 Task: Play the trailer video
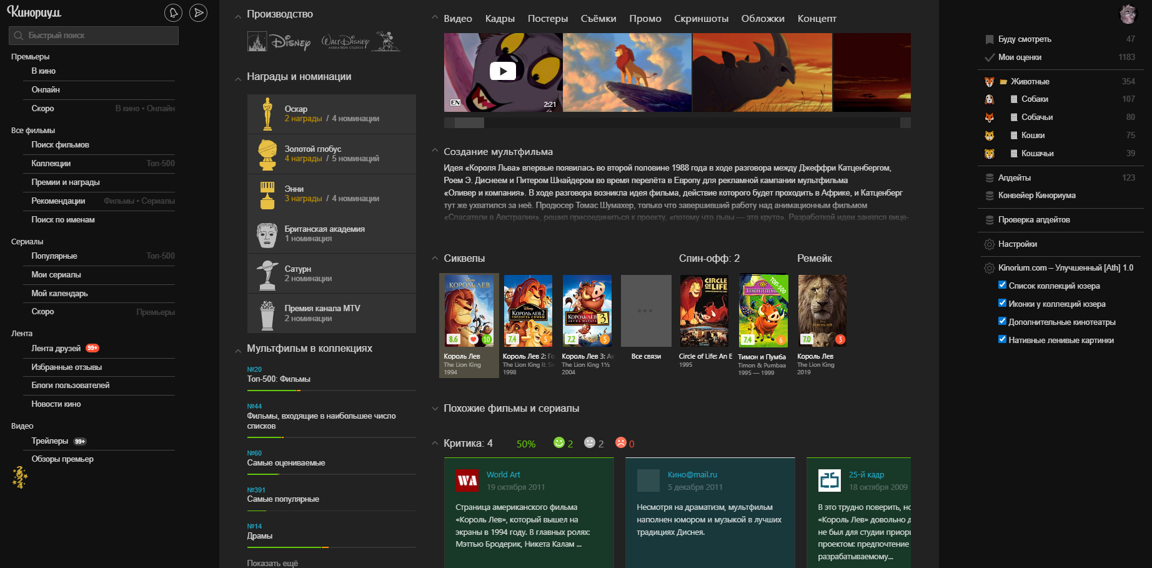(503, 71)
